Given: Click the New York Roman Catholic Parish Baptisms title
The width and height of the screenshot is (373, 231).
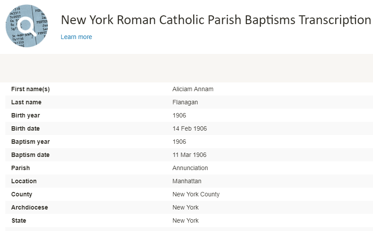Looking at the screenshot, I should point(216,20).
